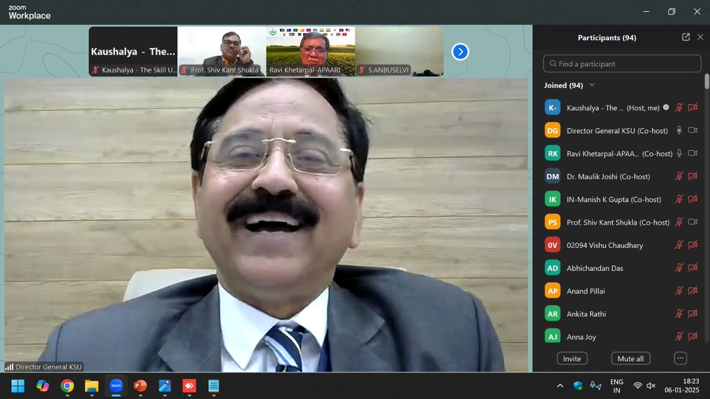This screenshot has width=710, height=399.
Task: Click Prof. Shiv Kant Shukla's camera icon
Action: tap(693, 222)
